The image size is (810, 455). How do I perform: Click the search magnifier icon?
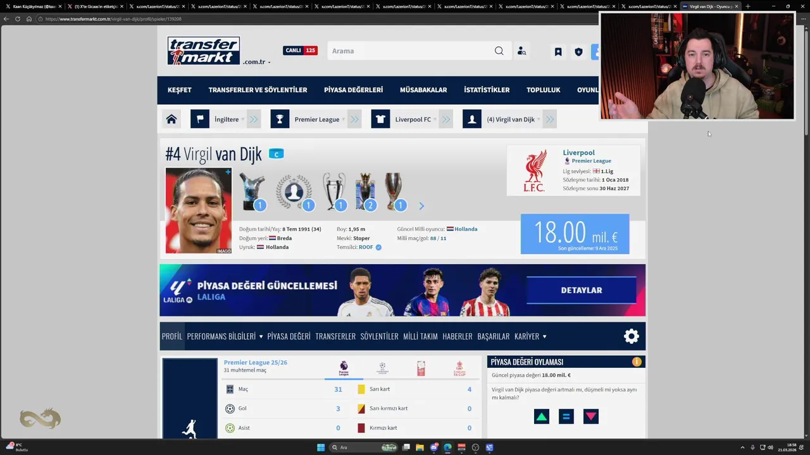coord(499,51)
